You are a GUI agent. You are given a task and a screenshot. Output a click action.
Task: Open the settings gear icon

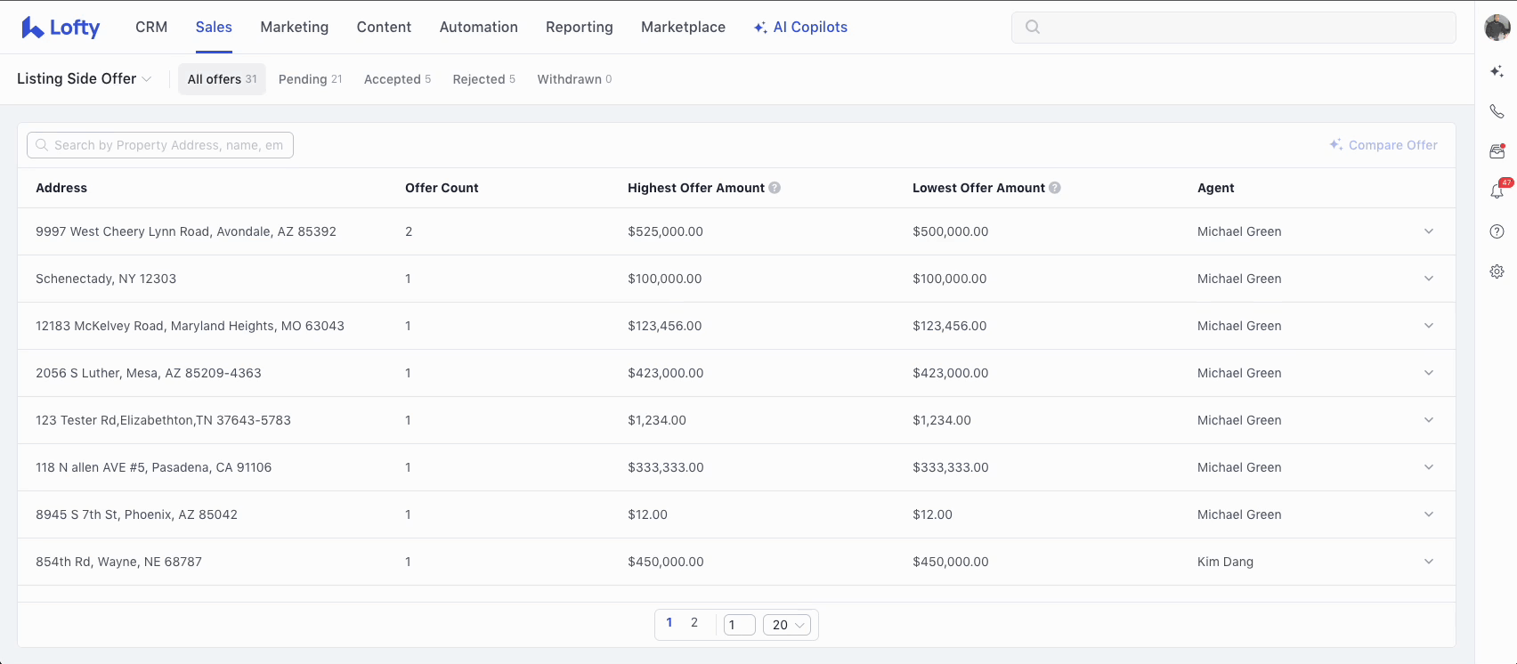(x=1497, y=271)
